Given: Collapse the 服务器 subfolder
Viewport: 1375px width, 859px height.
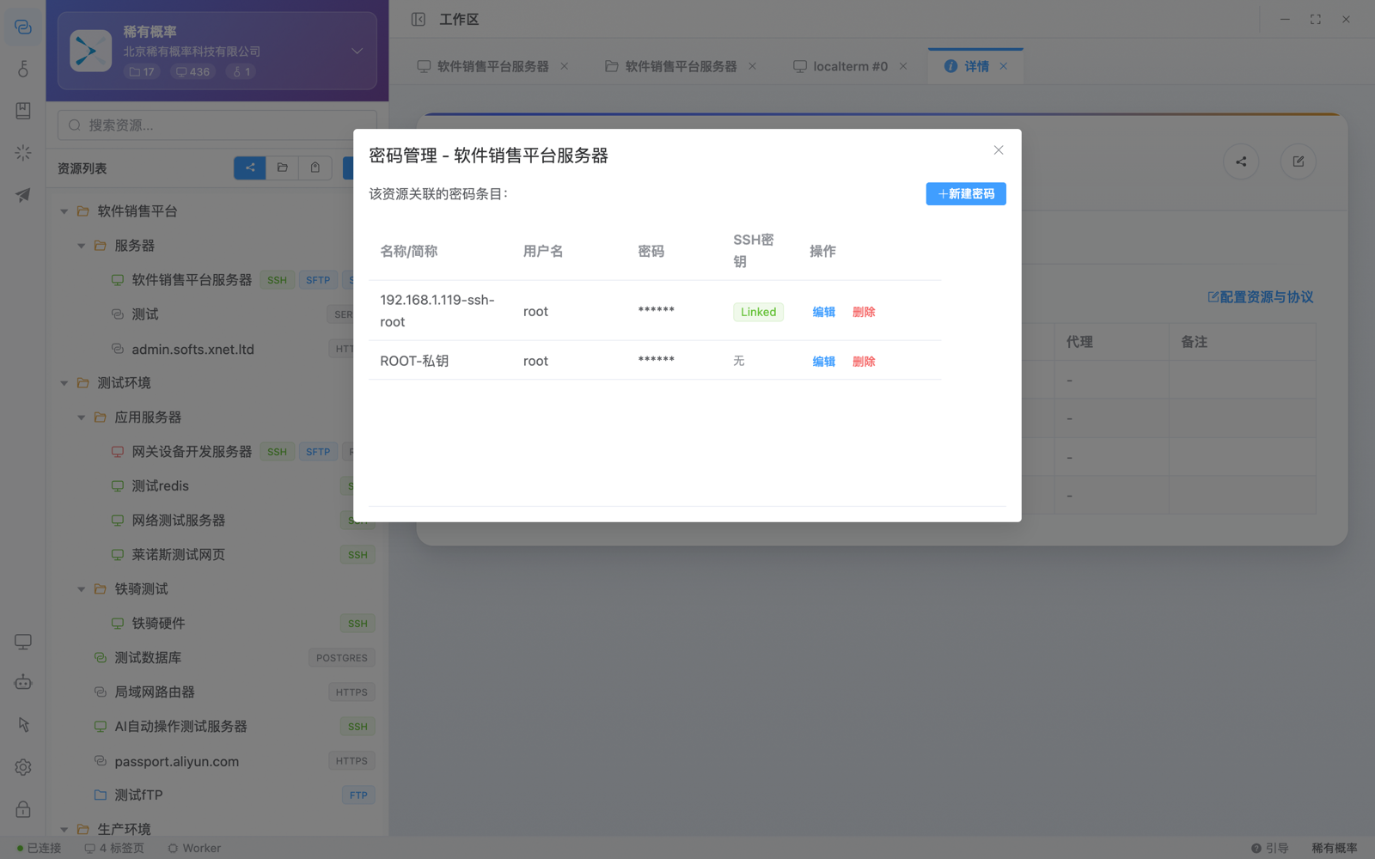Looking at the screenshot, I should tap(82, 246).
